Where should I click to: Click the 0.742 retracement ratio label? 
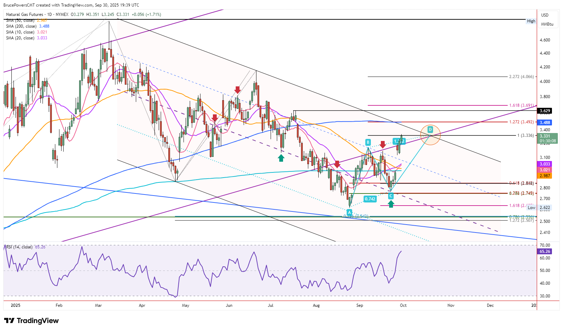pos(370,199)
